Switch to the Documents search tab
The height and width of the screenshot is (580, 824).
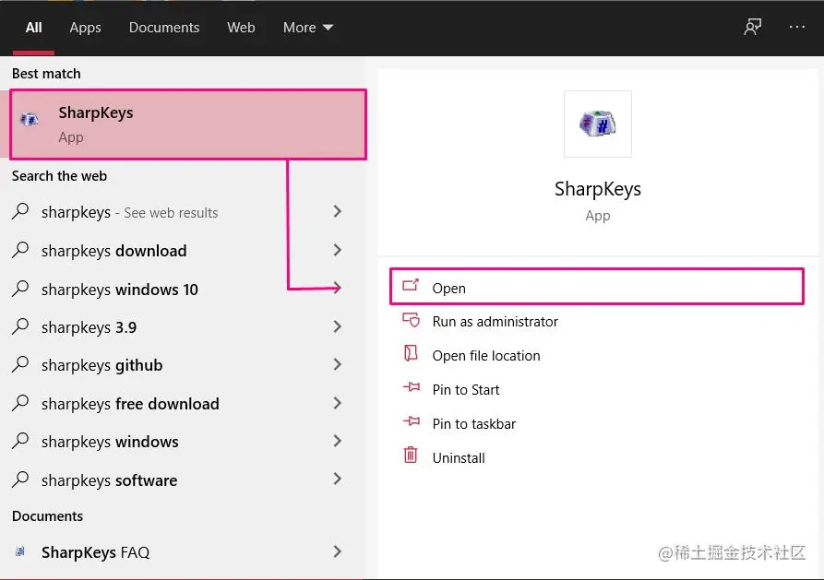(164, 28)
